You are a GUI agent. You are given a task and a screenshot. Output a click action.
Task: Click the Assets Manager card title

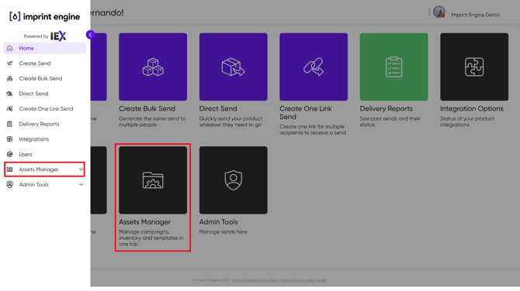click(x=145, y=222)
